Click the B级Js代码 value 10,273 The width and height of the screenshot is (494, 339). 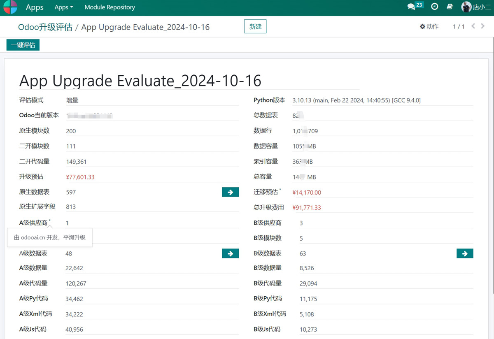click(x=308, y=330)
